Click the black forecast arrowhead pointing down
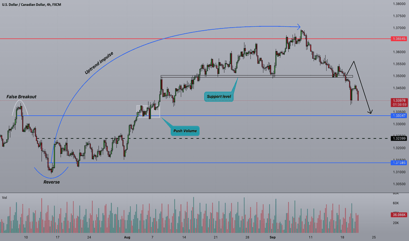Screen dimensions: 409x241 (x=370, y=112)
